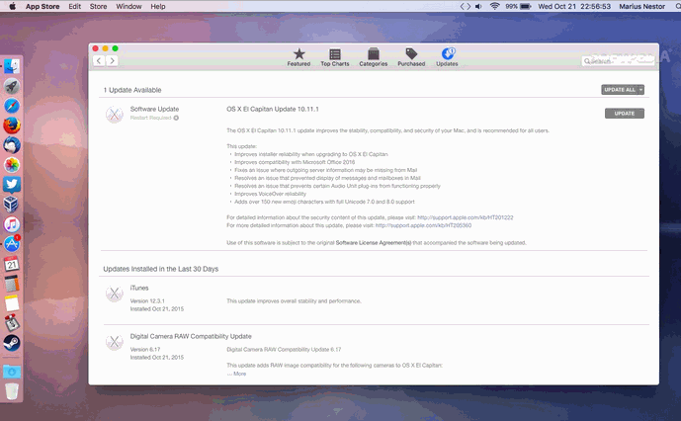Open the HT201222 security content link

tap(466, 217)
